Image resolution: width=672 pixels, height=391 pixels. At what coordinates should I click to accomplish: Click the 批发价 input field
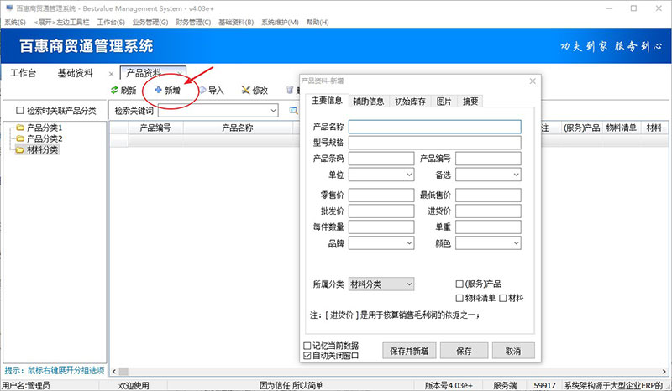point(381,211)
